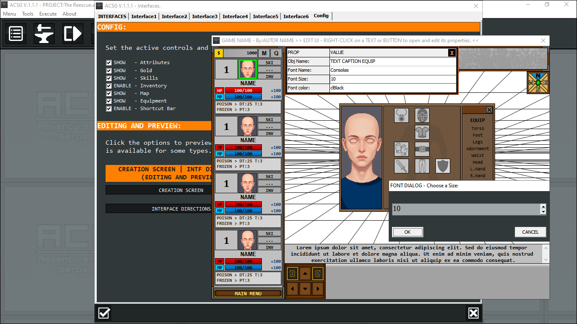Open the Menu menu
The image size is (577, 324).
coord(10,14)
